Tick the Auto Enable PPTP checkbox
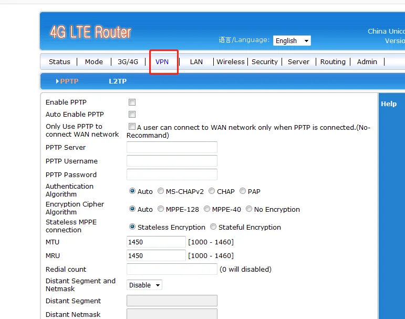This screenshot has height=319, width=405. point(132,114)
